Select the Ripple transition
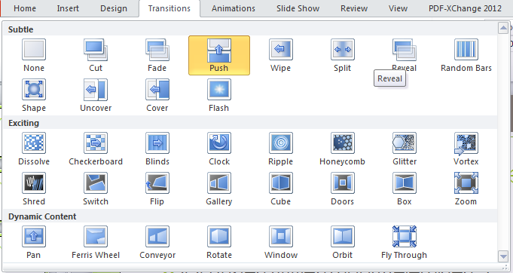The width and height of the screenshot is (513, 273). click(281, 149)
